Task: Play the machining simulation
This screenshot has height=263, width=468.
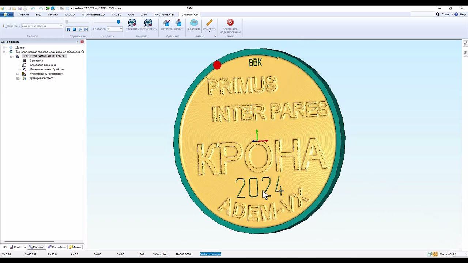Action: (80, 29)
